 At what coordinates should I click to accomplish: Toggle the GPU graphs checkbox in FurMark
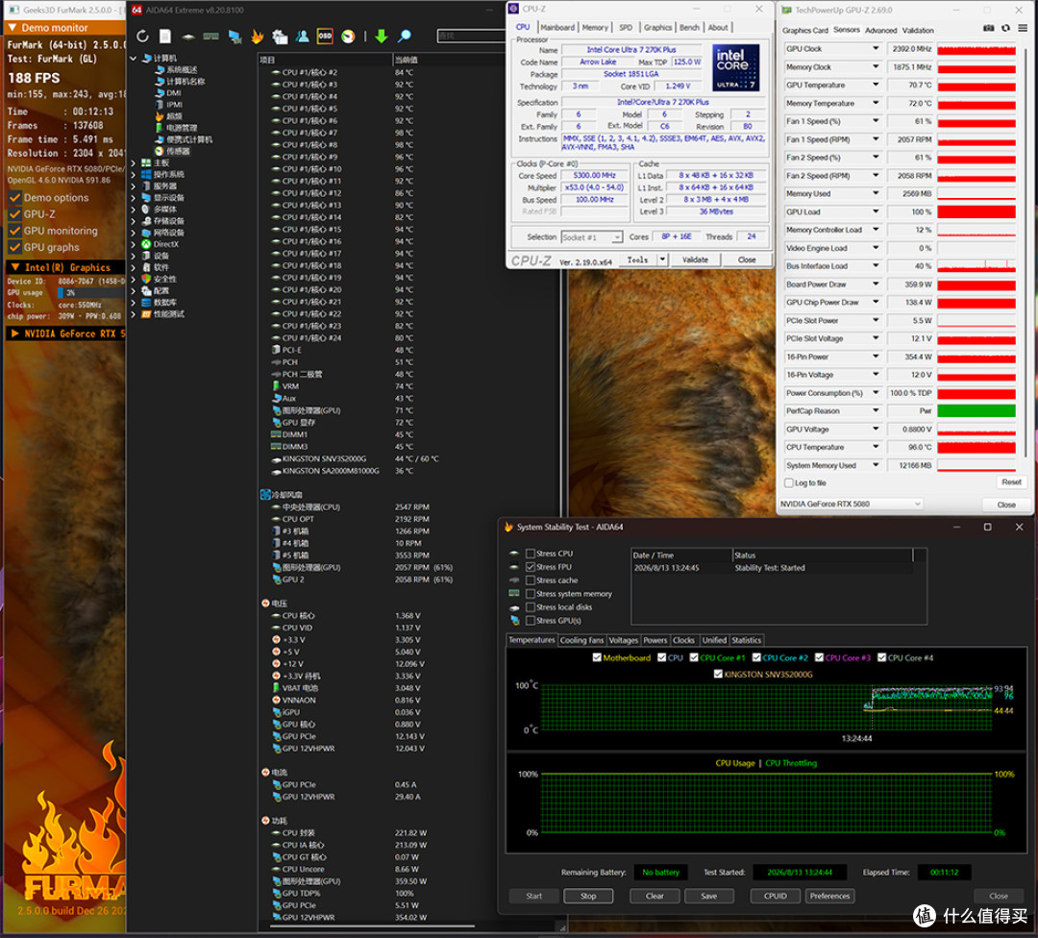14,247
